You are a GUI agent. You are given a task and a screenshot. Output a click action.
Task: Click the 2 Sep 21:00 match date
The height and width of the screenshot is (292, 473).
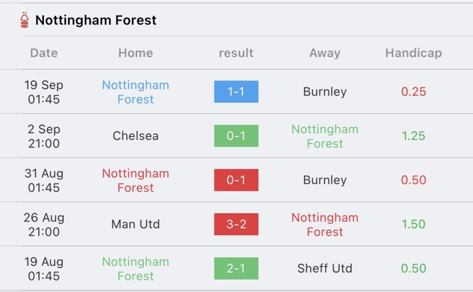click(x=44, y=136)
